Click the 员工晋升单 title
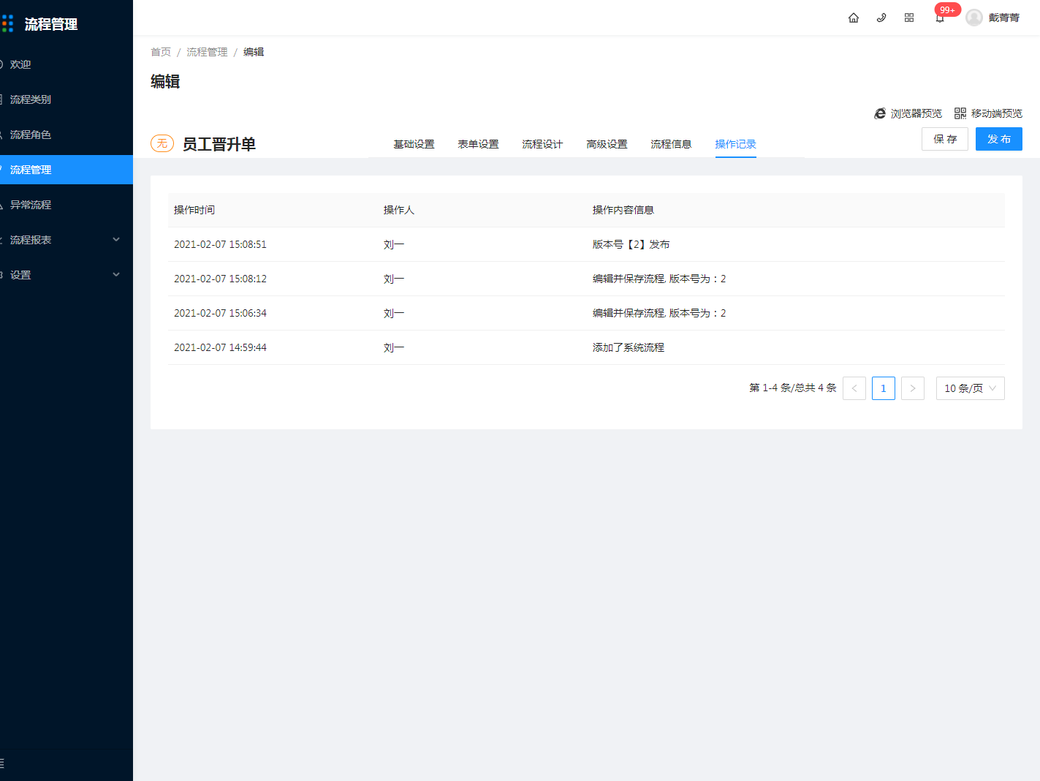Image resolution: width=1040 pixels, height=781 pixels. click(x=219, y=144)
